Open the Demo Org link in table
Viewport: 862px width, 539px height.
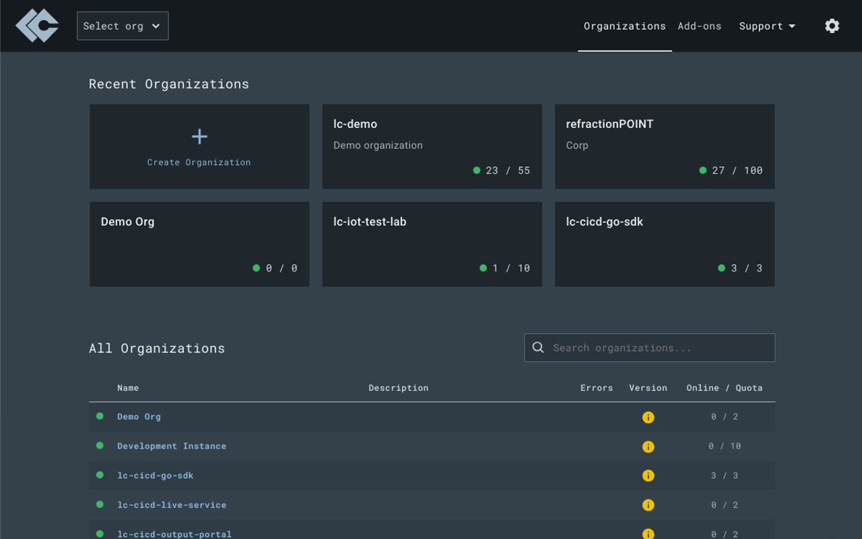139,416
